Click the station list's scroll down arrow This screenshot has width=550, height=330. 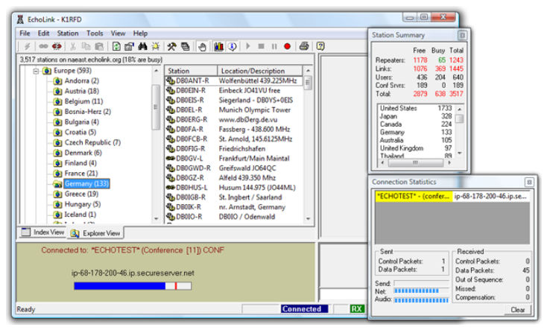click(308, 219)
